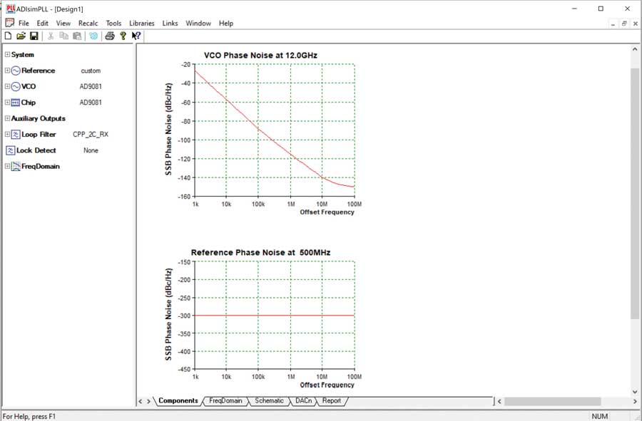The image size is (642, 421).
Task: Expand the Reference tree node
Action: click(7, 71)
